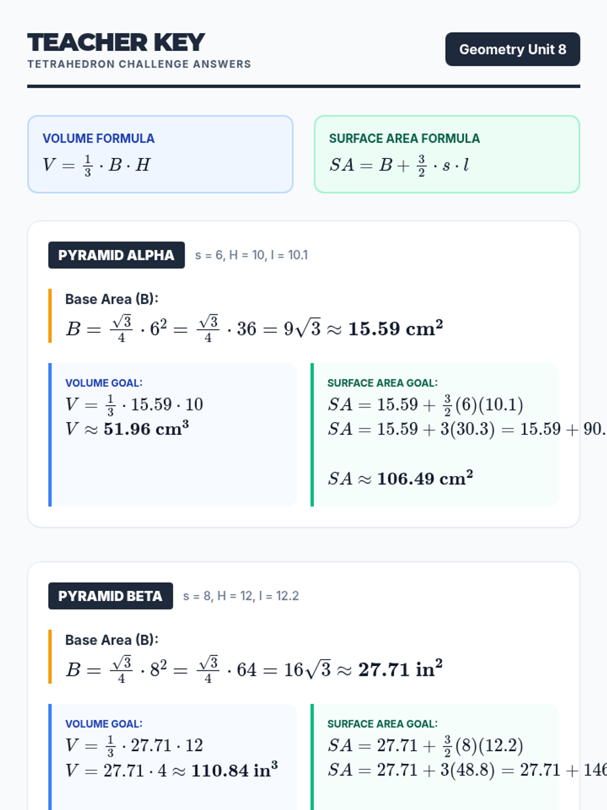The width and height of the screenshot is (607, 810).
Task: Click the Tetrahedron Challenge Answers subtitle
Action: click(x=139, y=64)
